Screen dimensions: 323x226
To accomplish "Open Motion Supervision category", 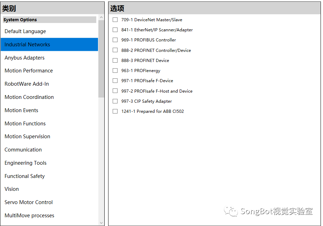I will (x=50, y=137).
